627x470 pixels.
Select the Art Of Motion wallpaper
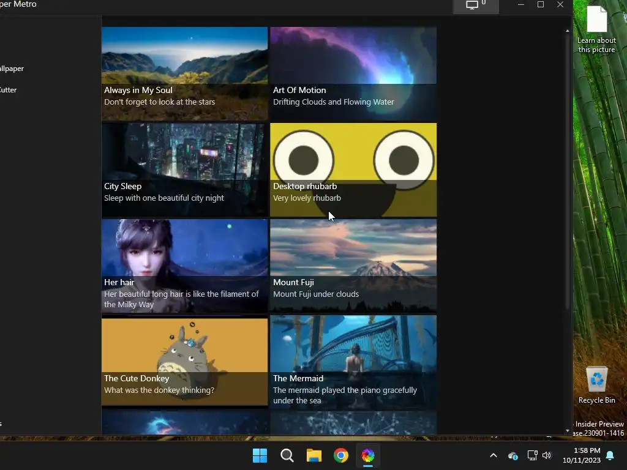click(x=353, y=73)
